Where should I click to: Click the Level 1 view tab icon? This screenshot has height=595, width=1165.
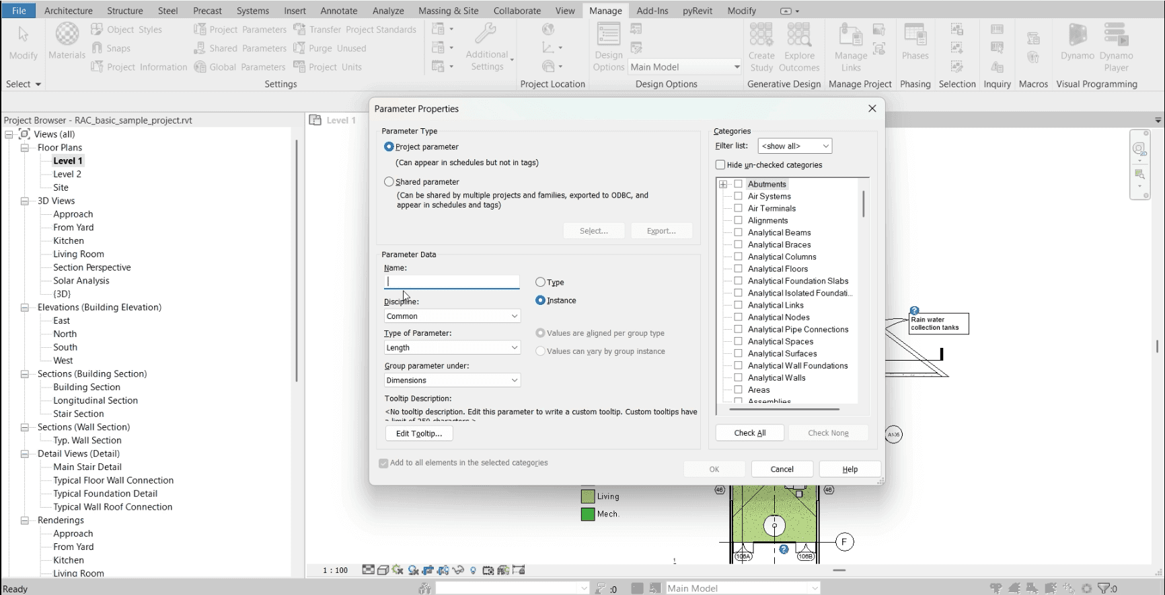315,120
